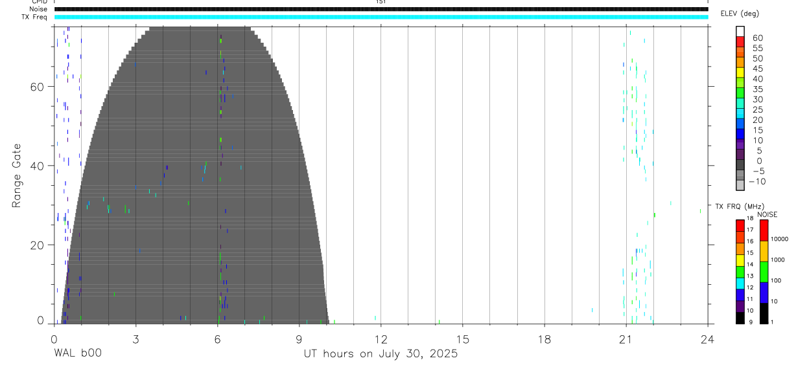Click the x-axis tick label '6'
The image size is (796, 367).
click(217, 338)
